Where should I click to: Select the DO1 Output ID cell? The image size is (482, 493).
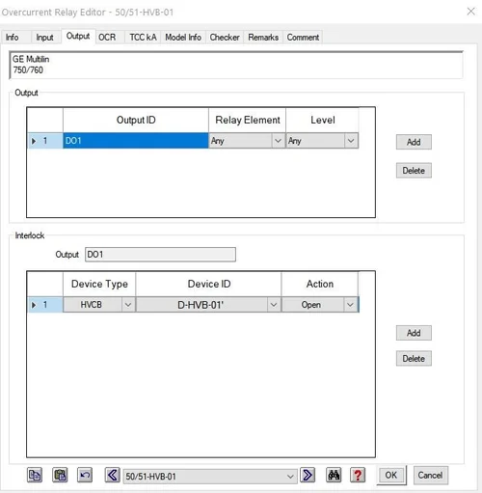[x=136, y=141]
